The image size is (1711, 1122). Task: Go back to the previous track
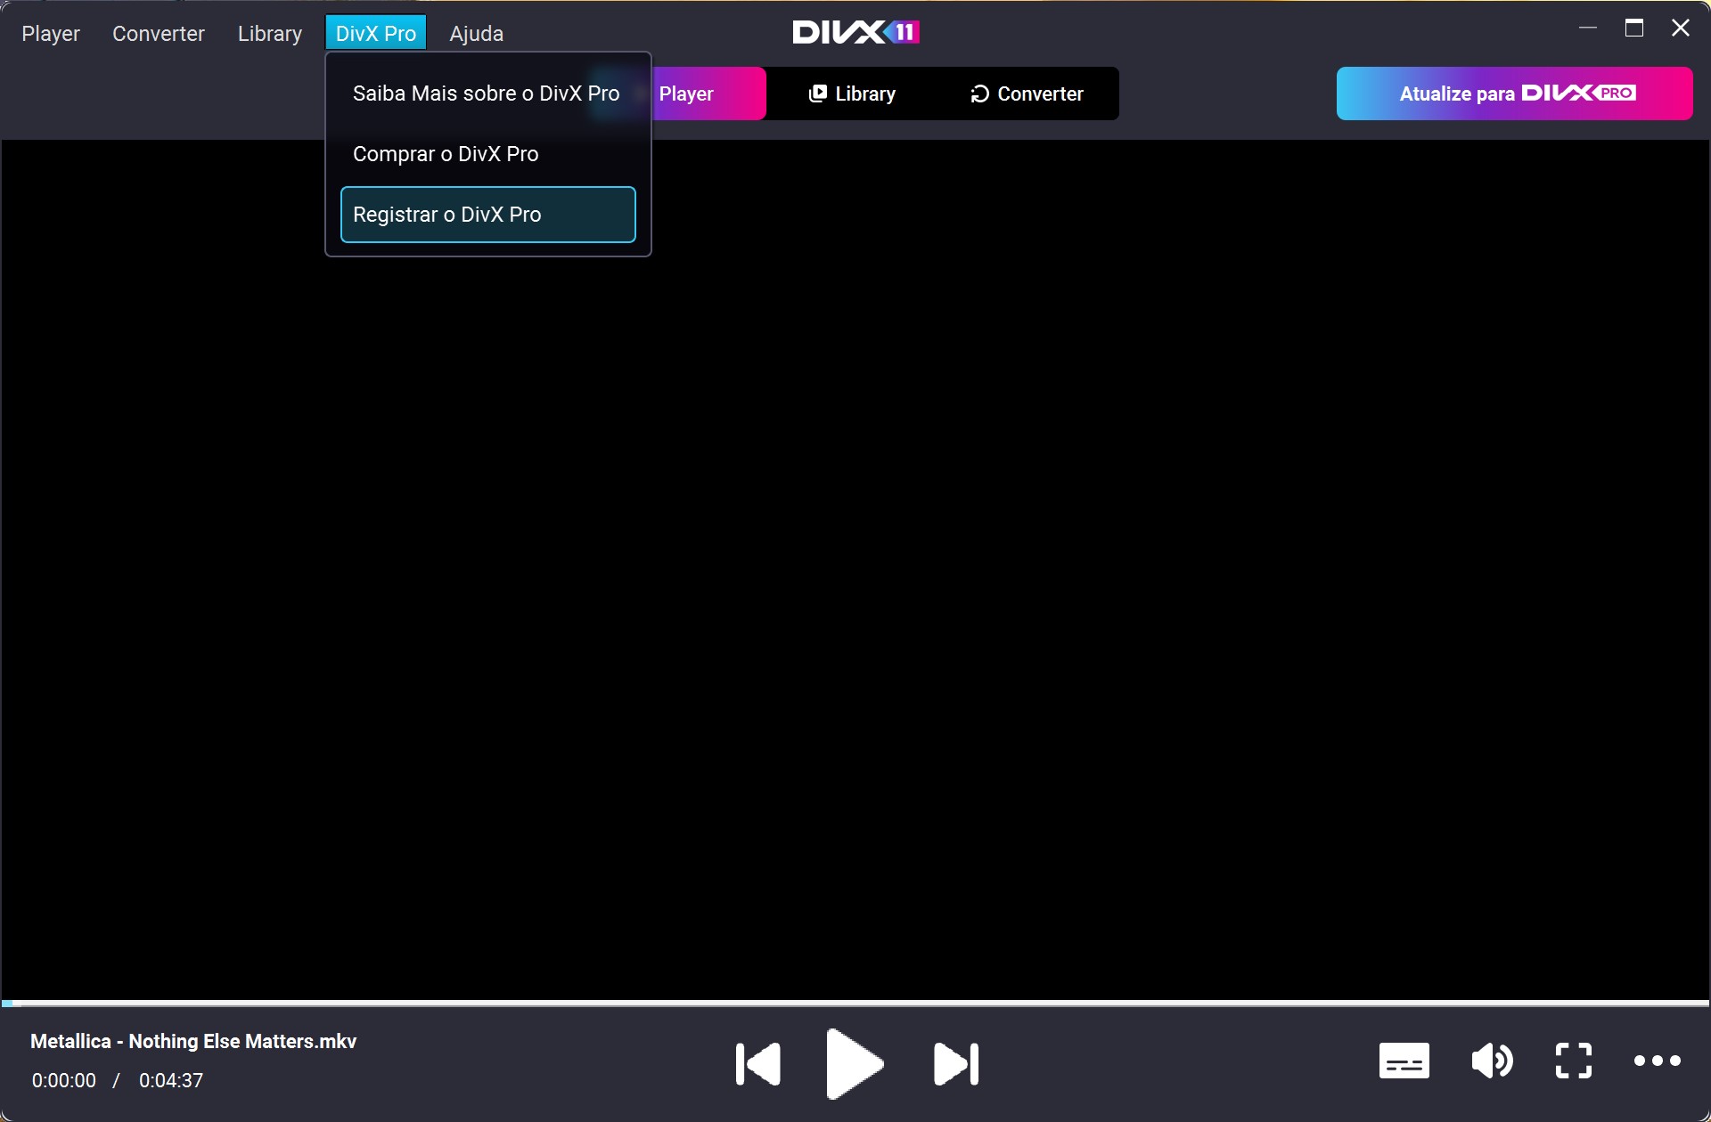pyautogui.click(x=756, y=1062)
